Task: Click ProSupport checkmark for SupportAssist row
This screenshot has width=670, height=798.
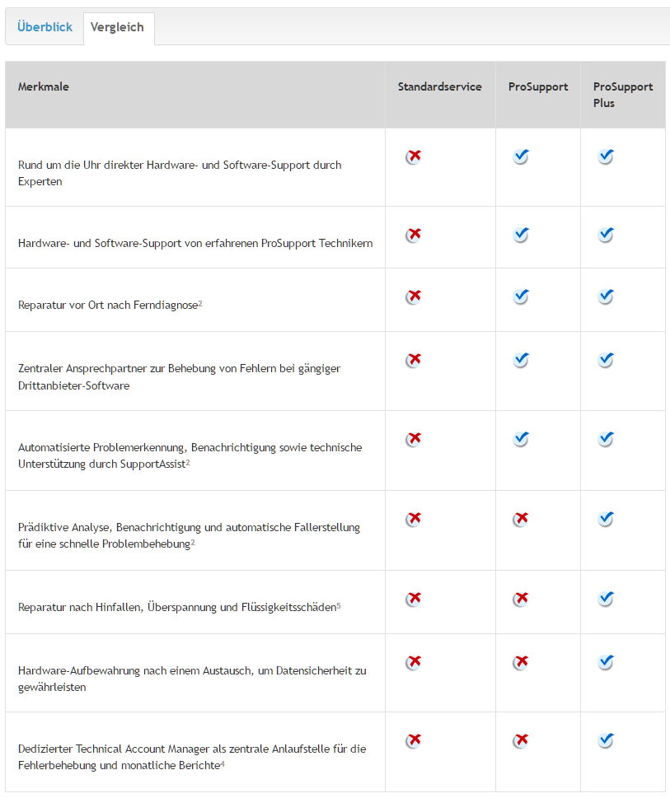Action: point(521,439)
